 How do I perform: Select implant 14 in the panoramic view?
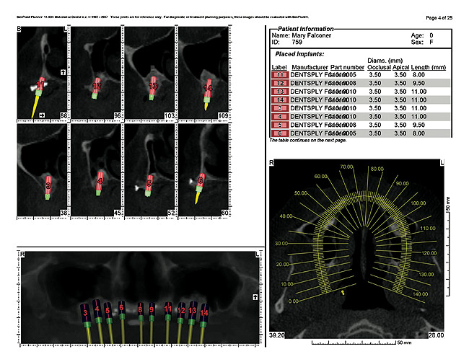click(204, 314)
